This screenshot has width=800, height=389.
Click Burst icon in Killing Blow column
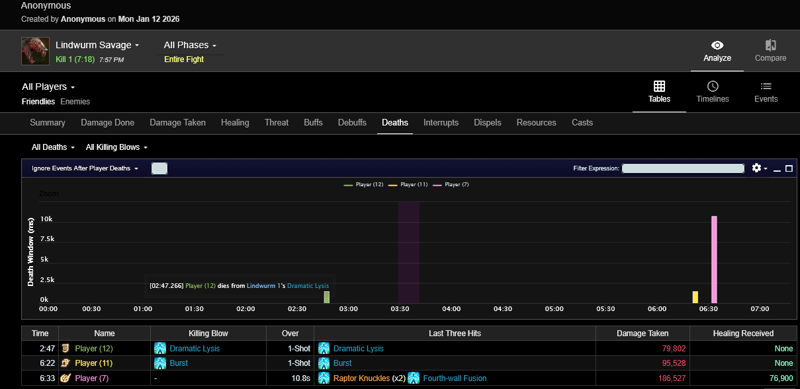159,363
